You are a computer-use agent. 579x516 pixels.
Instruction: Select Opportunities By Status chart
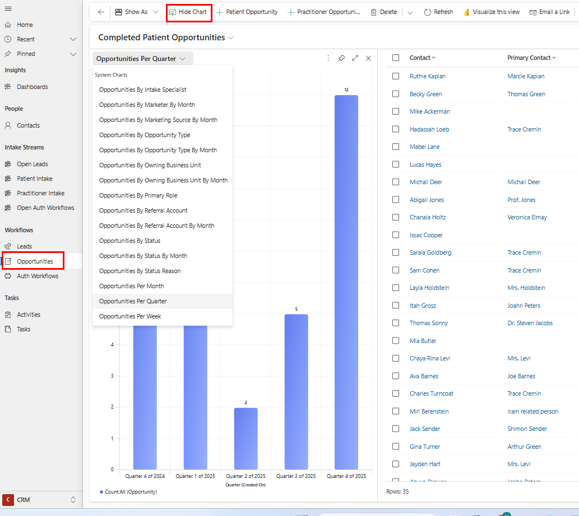click(x=129, y=241)
